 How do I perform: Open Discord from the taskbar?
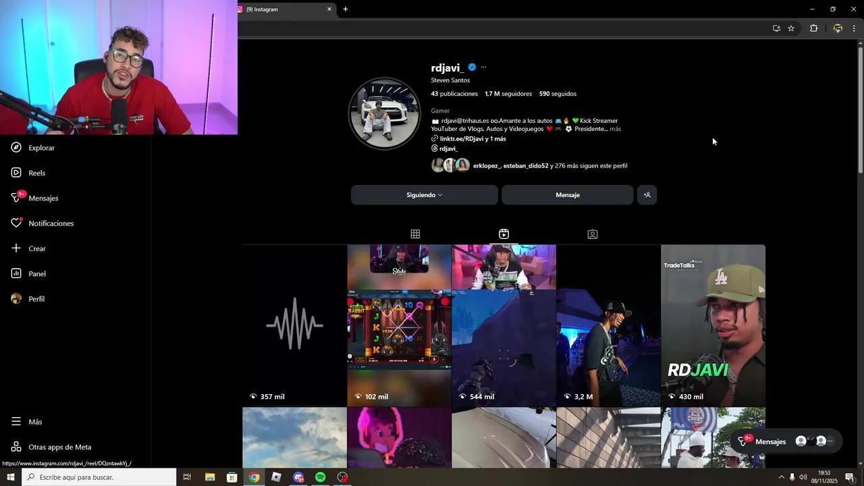pos(298,477)
